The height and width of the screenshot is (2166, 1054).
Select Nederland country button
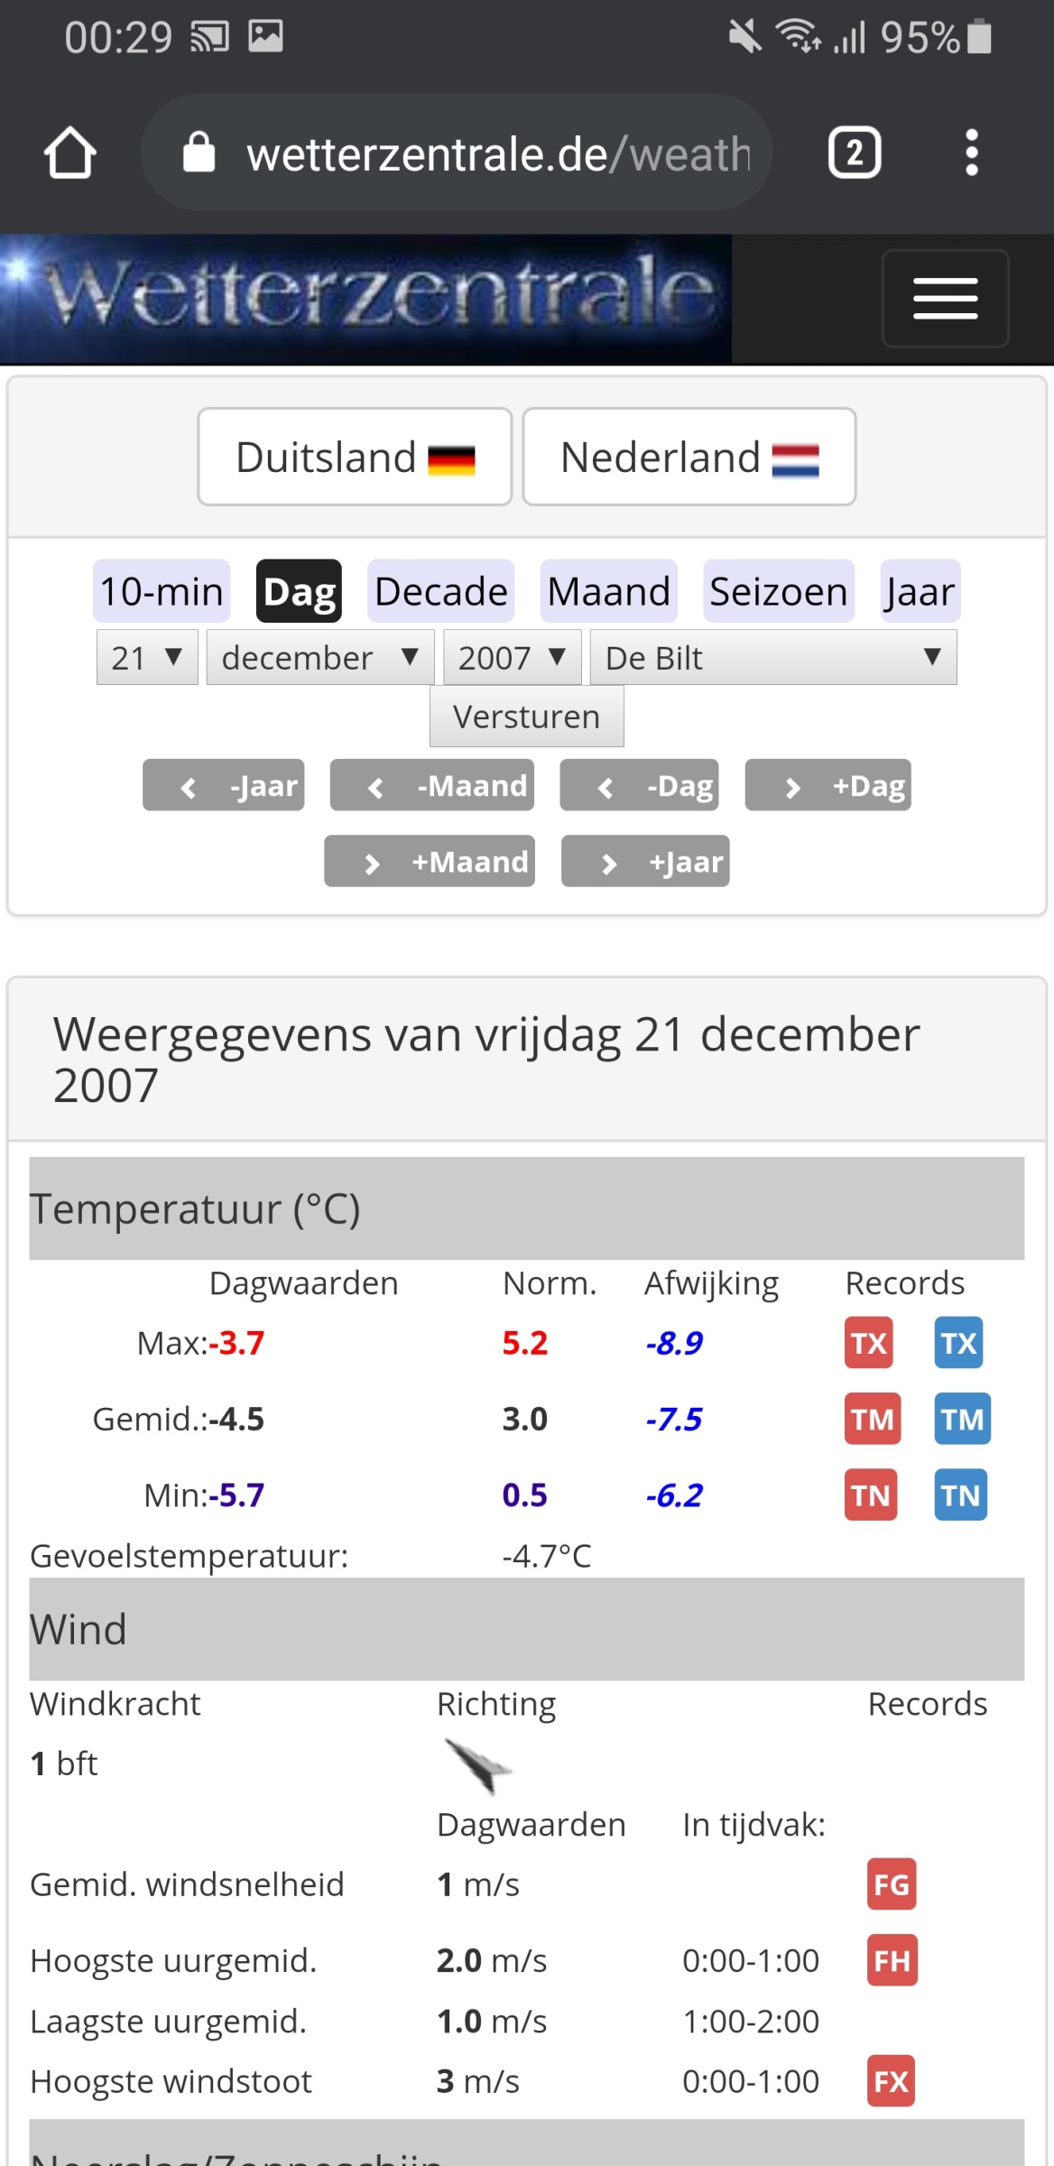pyautogui.click(x=689, y=458)
